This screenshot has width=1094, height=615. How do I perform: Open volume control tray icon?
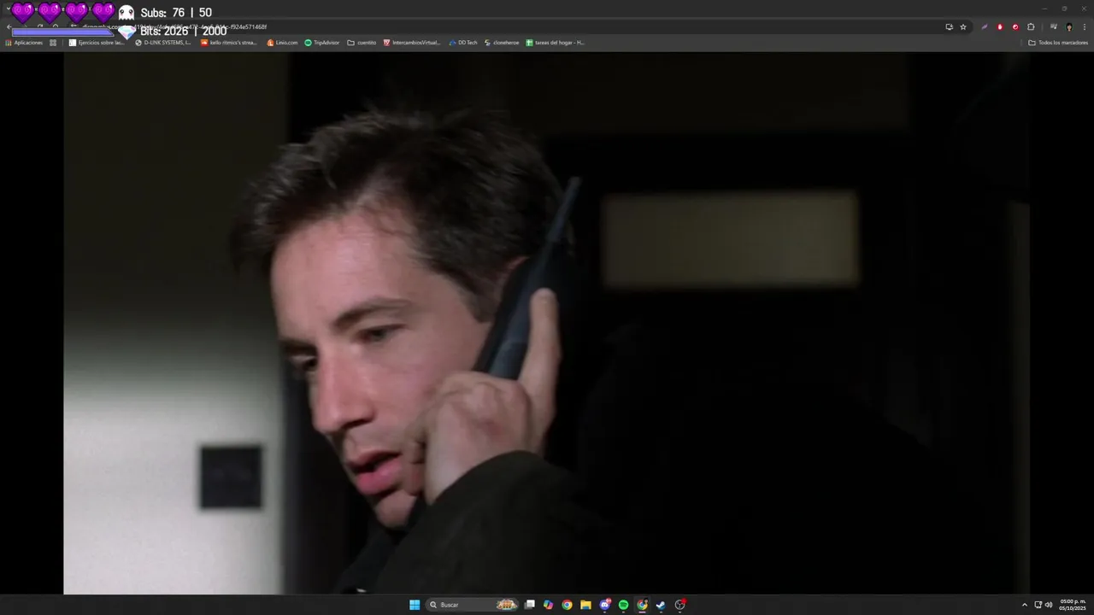pos(1049,605)
